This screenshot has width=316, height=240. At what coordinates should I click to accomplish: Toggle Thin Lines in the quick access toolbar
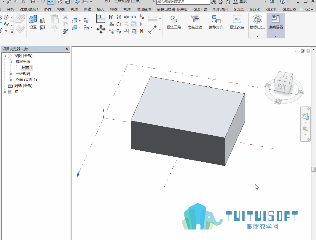tap(51, 2)
